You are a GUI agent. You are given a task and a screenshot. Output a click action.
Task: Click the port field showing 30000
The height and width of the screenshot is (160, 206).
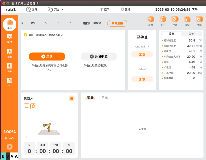pos(97,23)
